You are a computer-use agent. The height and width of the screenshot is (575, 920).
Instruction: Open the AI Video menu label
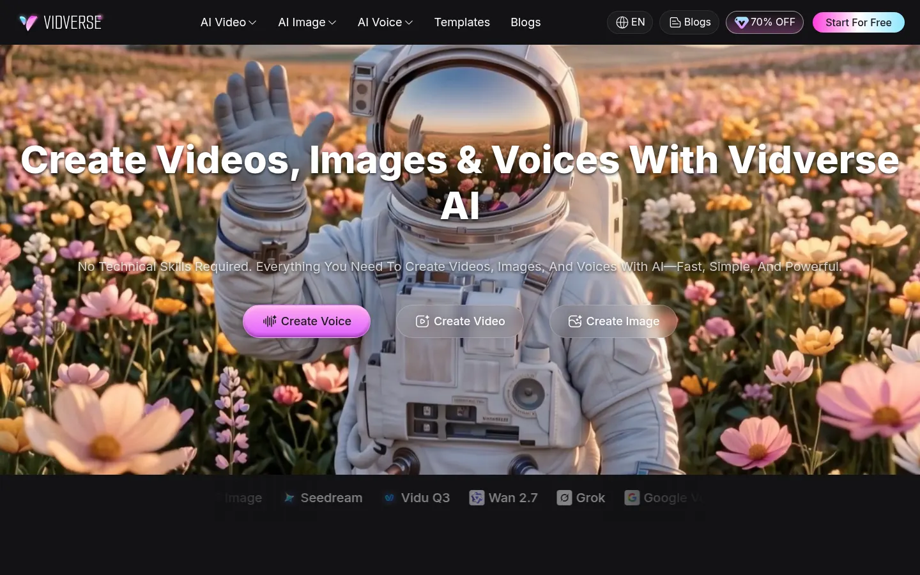(x=223, y=22)
